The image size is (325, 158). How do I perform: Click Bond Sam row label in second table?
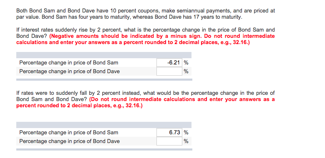pos(68,132)
